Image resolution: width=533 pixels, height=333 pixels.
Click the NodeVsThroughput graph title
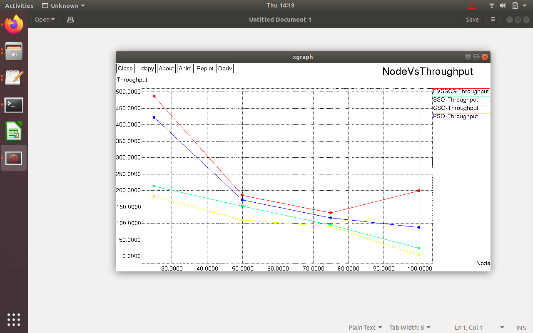click(x=428, y=72)
